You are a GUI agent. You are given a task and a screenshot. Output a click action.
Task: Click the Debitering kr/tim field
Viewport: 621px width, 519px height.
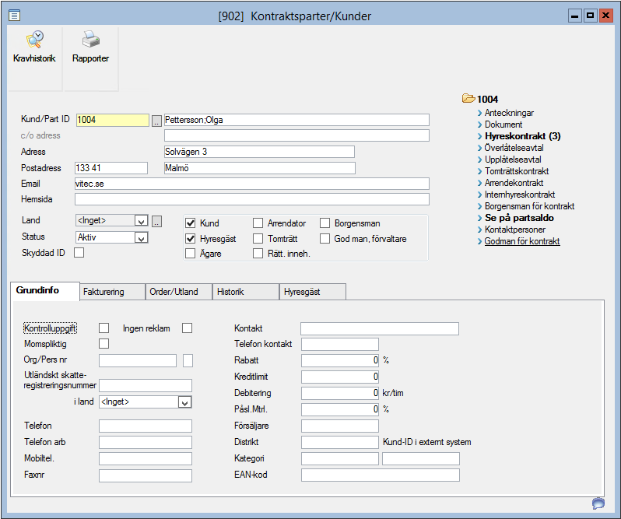point(340,393)
